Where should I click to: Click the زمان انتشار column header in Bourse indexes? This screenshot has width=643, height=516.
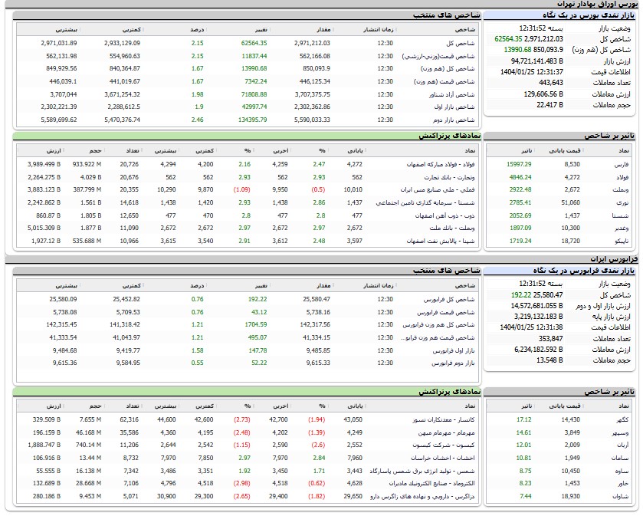pos(378,30)
